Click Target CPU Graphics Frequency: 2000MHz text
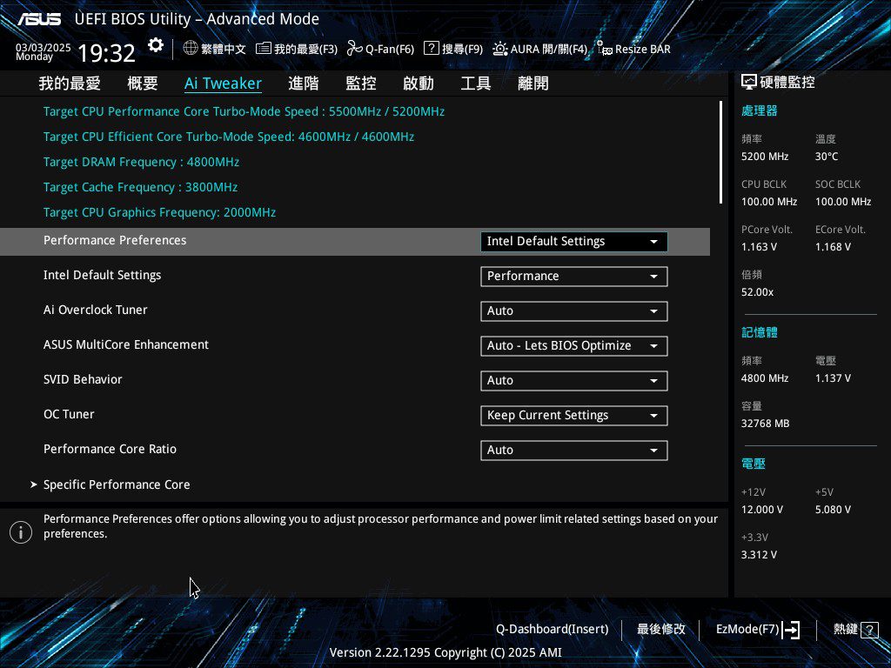This screenshot has width=891, height=668. 160,212
